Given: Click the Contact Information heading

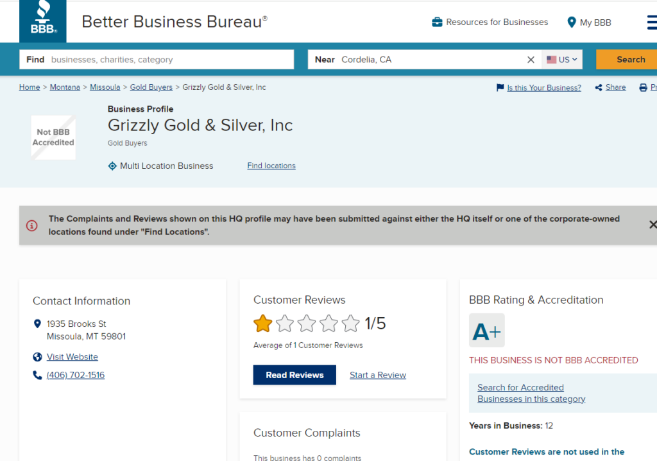Looking at the screenshot, I should click(x=81, y=301).
